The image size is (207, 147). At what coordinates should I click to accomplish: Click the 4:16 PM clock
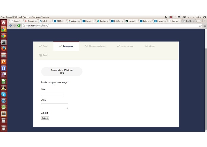coord(197,17)
